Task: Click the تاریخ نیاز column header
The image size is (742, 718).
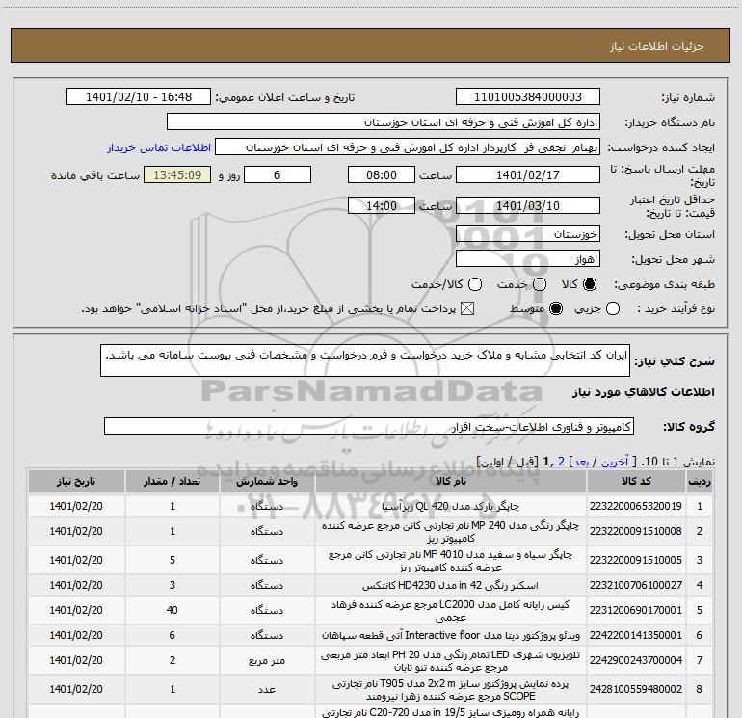Action: [76, 481]
